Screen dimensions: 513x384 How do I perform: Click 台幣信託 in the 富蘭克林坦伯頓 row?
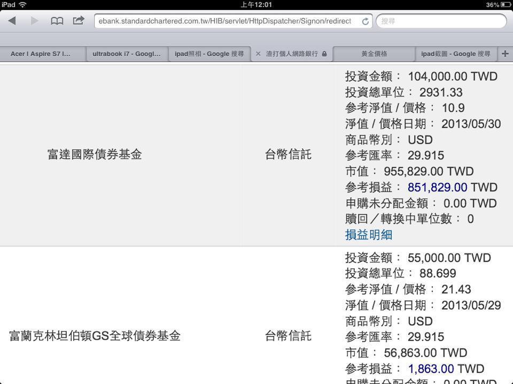(x=288, y=336)
